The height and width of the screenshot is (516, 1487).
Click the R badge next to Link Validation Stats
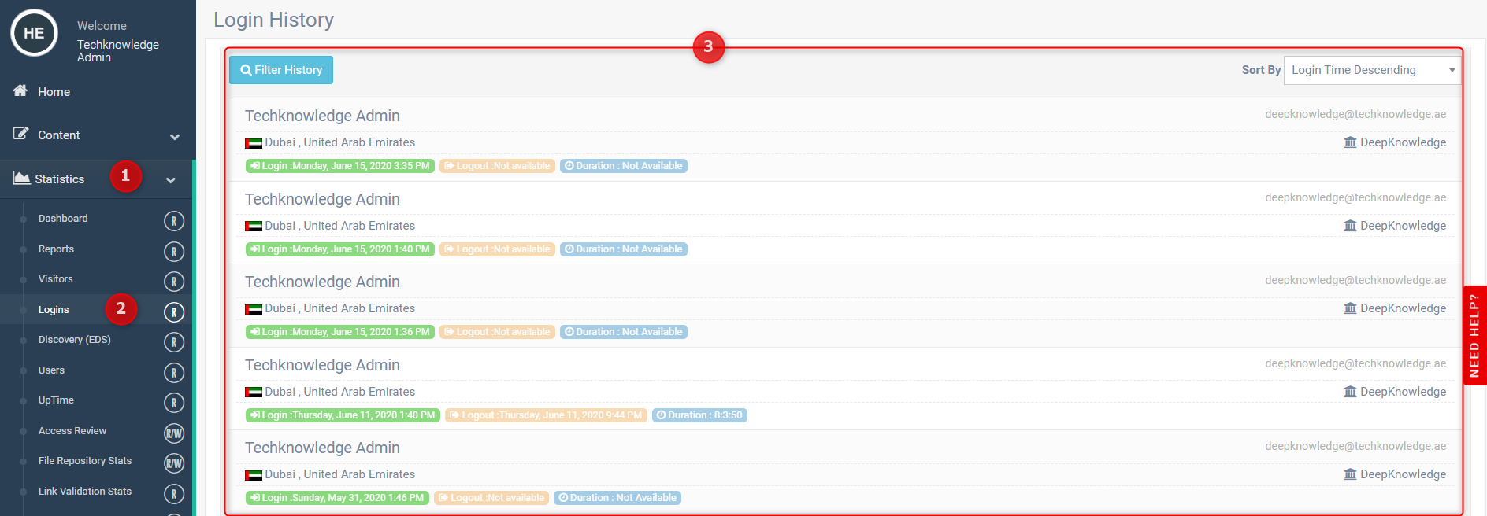point(174,494)
